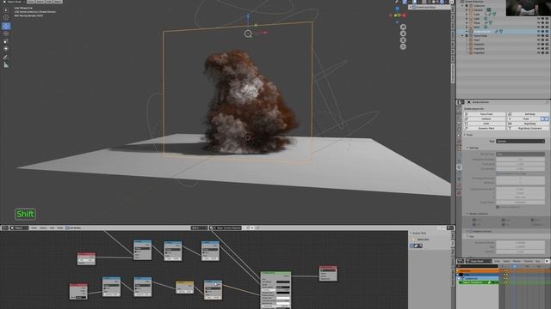Viewport: 551px width, 309px height.
Task: Select the Annotate pencil tool
Action: point(6,58)
